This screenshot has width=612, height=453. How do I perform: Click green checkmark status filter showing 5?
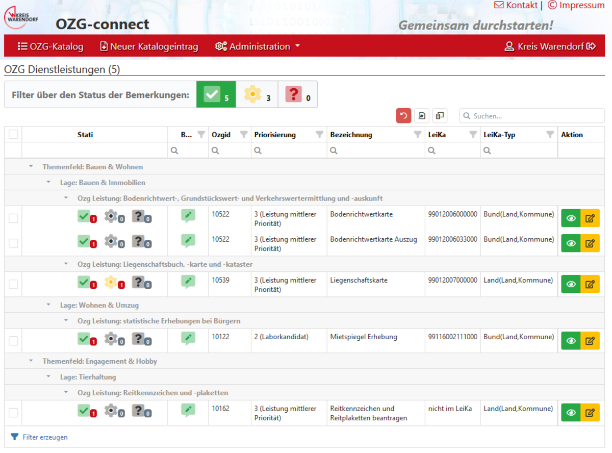tap(216, 94)
